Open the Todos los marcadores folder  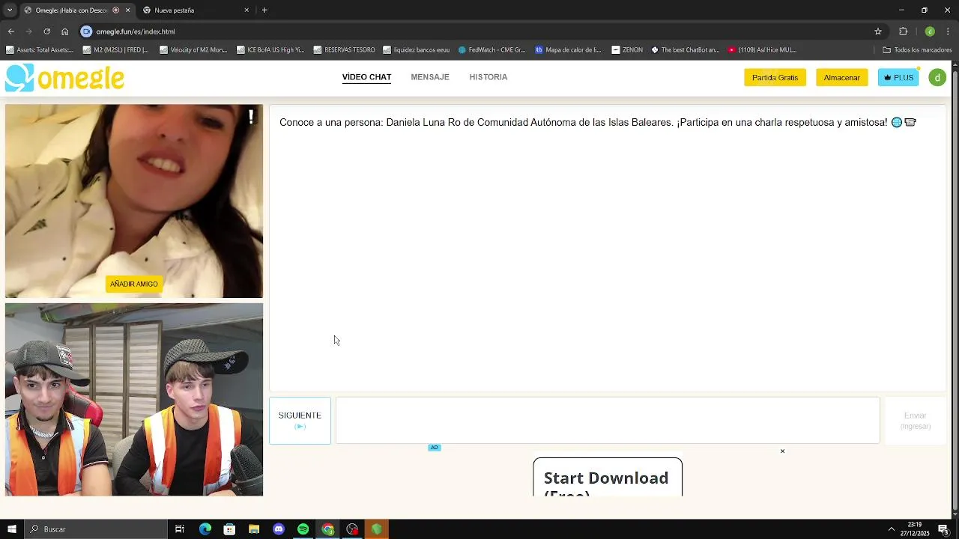tap(917, 50)
